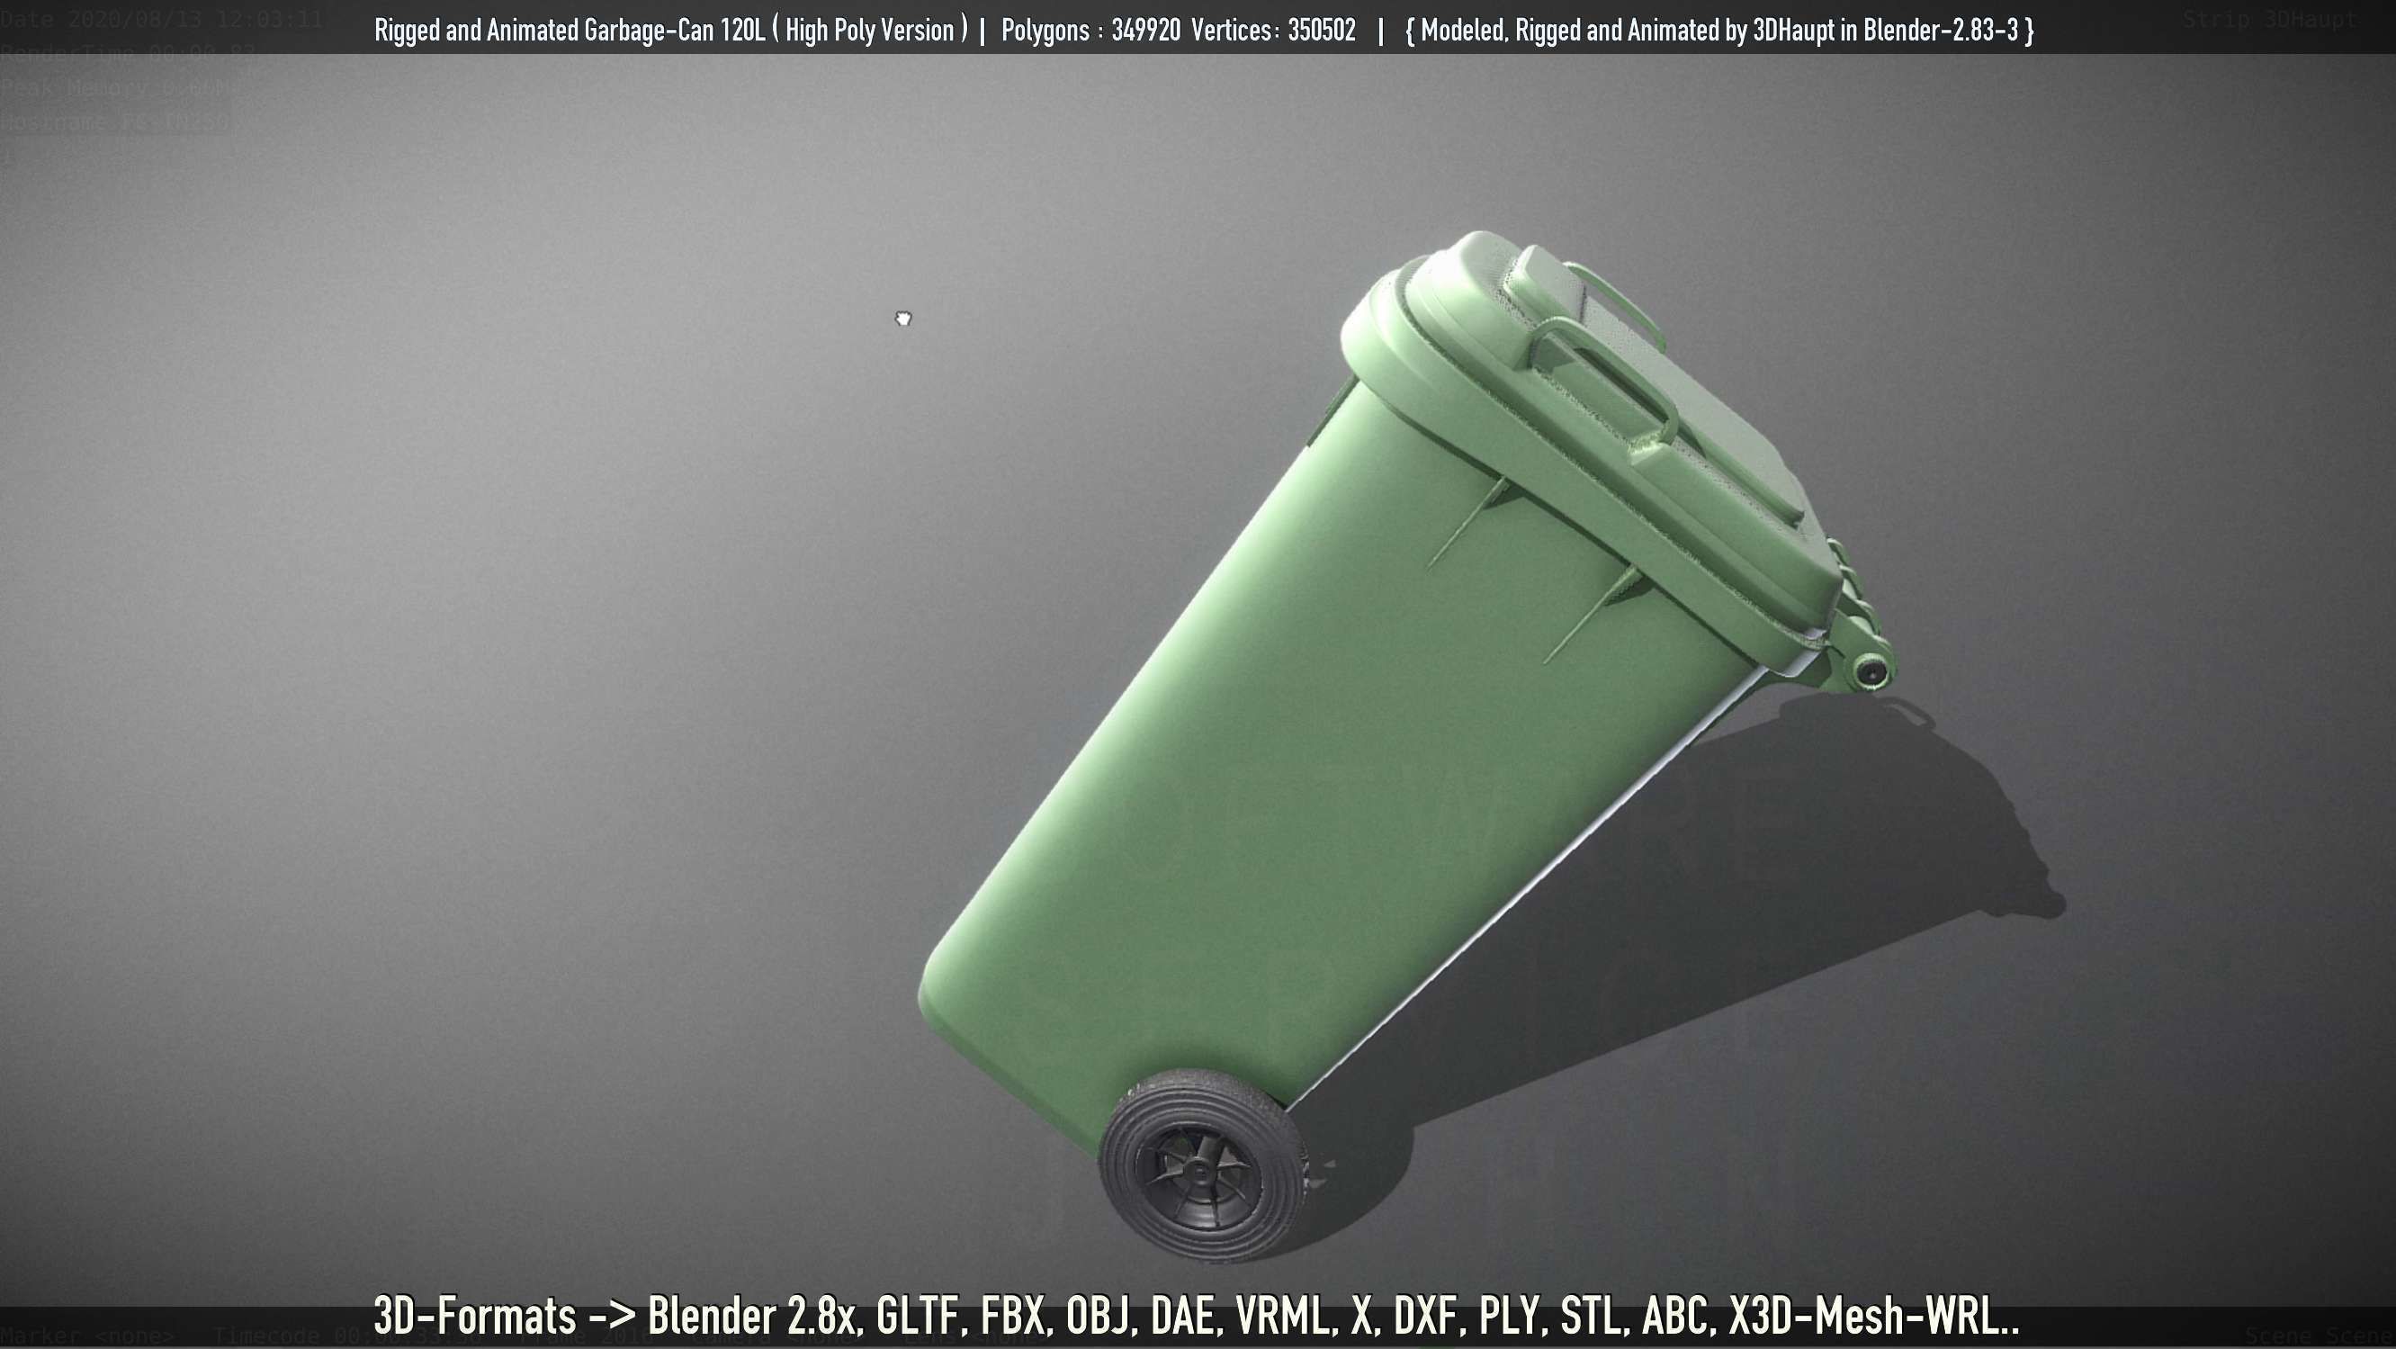Viewport: 2396px width, 1349px height.
Task: Select the "DXF" format text
Action: 1427,1316
